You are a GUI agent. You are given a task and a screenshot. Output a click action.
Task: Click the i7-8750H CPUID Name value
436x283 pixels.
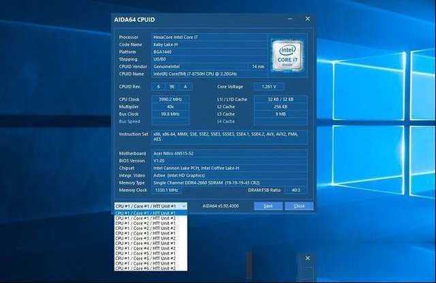[209, 74]
